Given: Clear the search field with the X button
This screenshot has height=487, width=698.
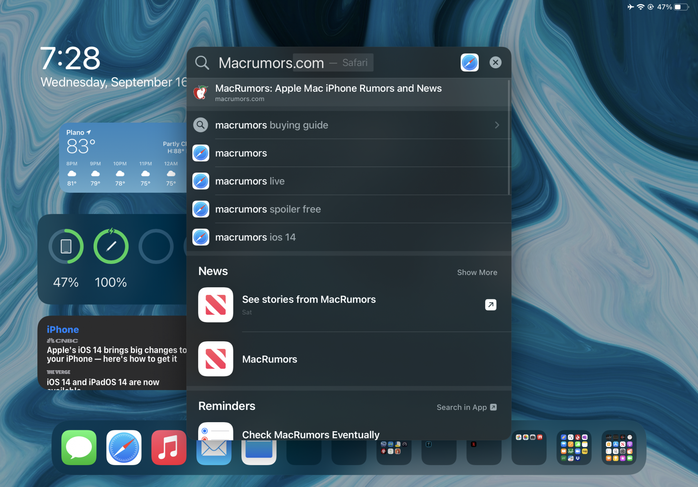Looking at the screenshot, I should [x=495, y=63].
